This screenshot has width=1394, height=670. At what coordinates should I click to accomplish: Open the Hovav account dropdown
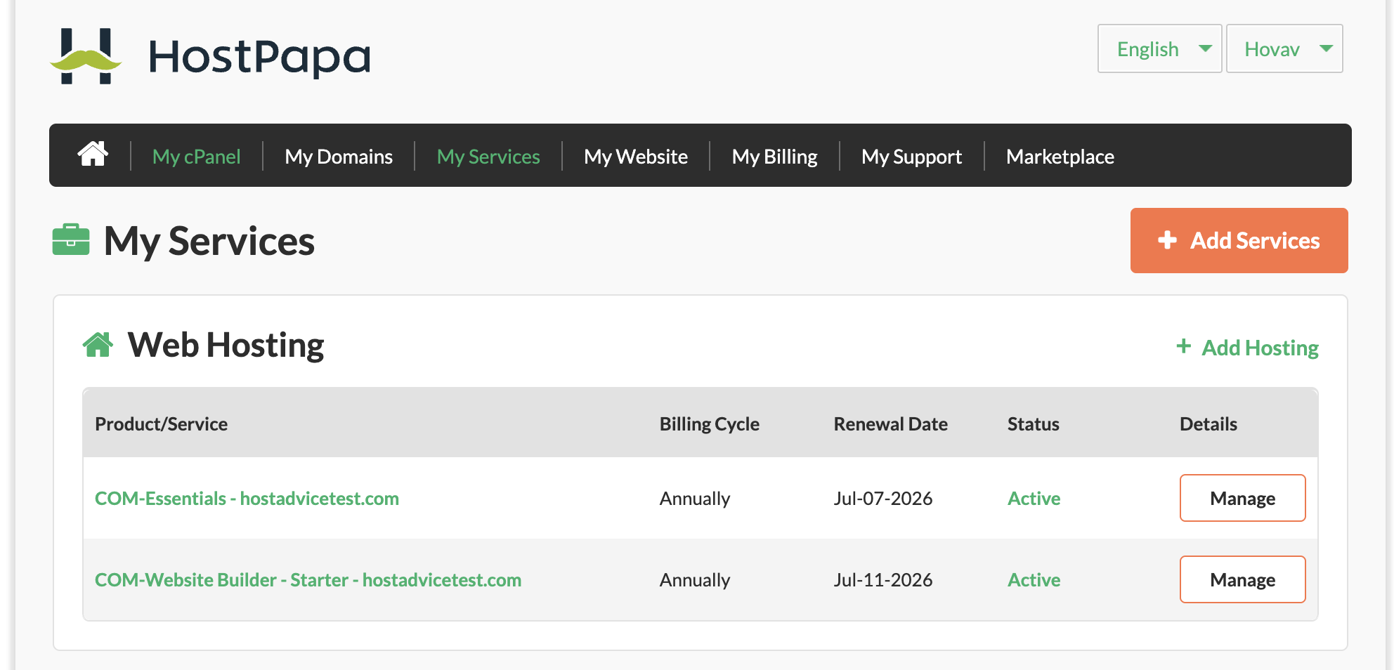[1284, 48]
